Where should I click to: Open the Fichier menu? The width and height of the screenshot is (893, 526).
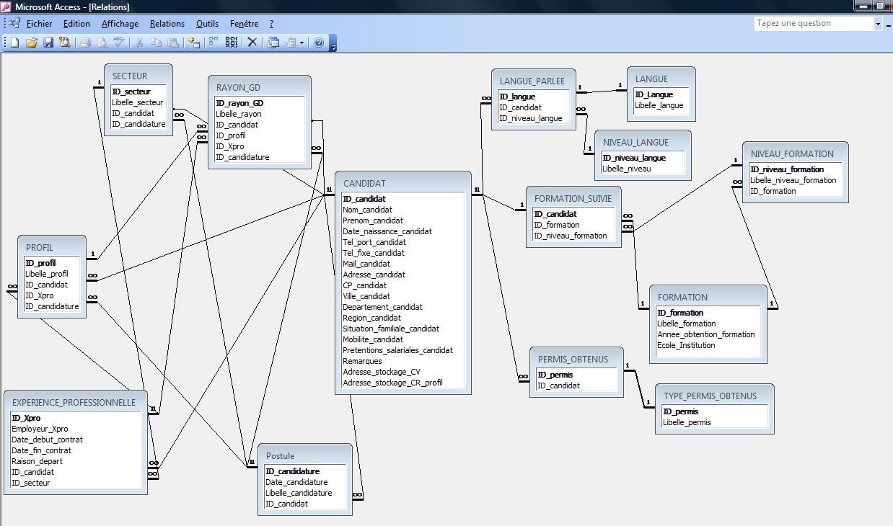point(40,24)
